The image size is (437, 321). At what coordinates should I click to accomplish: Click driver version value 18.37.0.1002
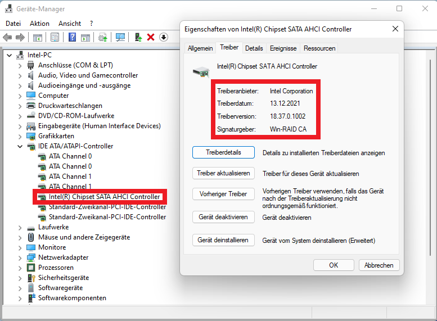tap(287, 116)
